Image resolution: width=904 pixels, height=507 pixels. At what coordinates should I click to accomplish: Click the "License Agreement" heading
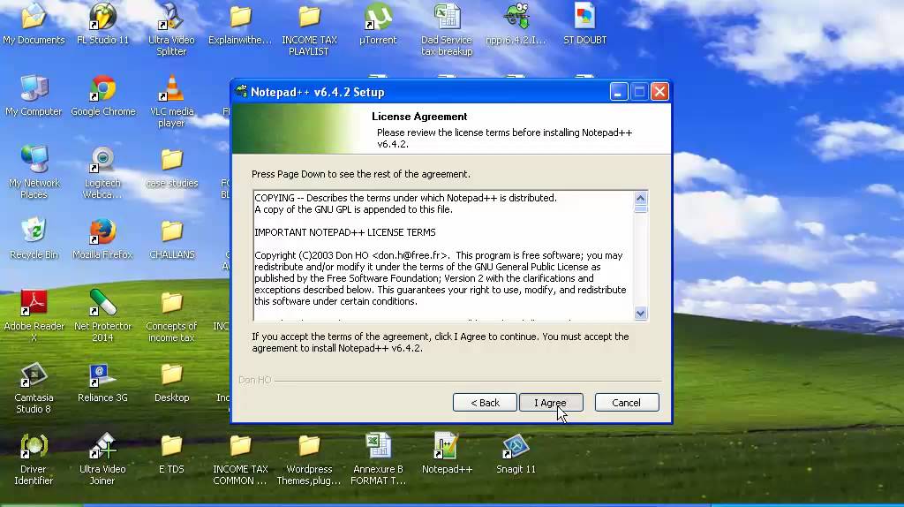(x=419, y=117)
